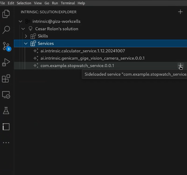187x175 pixels.
Task: Open the File menu
Action: [x=2, y=3]
